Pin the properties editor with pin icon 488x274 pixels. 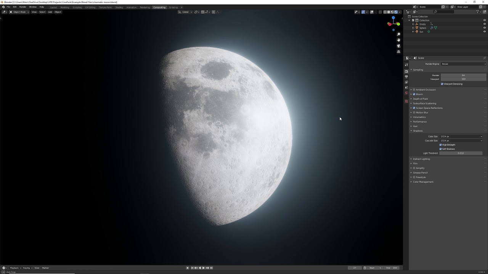point(485,58)
